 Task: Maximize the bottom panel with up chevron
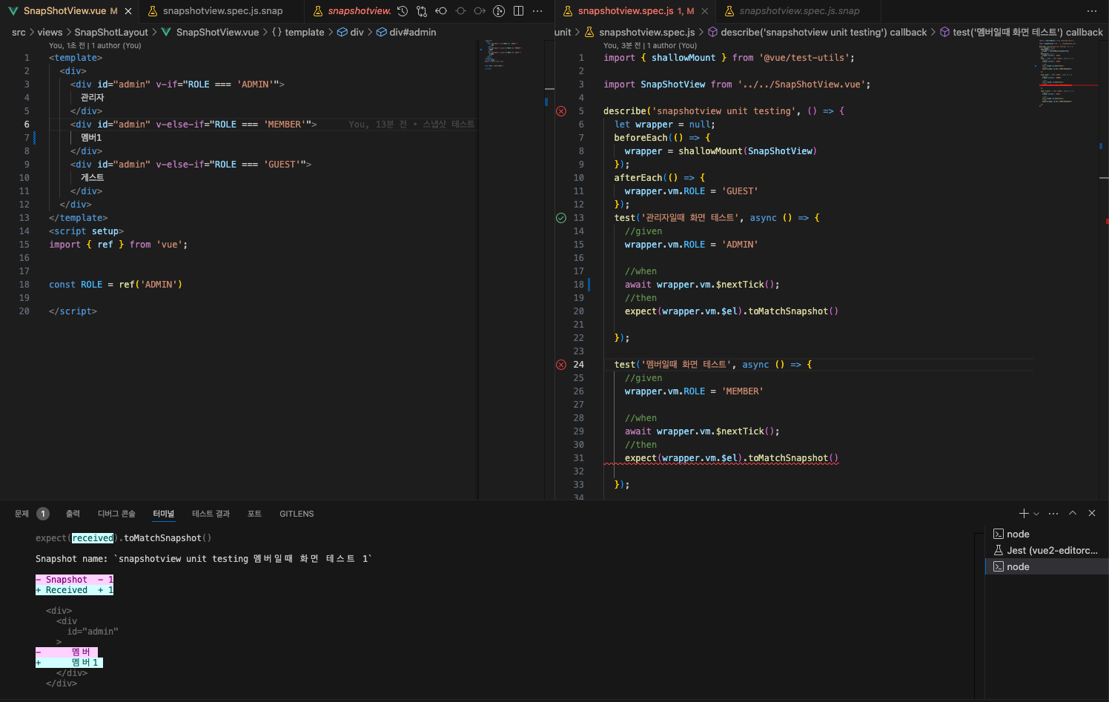pos(1073,513)
